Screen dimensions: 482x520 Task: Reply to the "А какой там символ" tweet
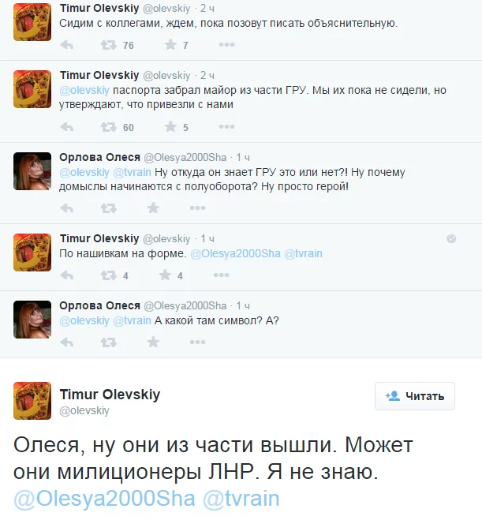(67, 342)
